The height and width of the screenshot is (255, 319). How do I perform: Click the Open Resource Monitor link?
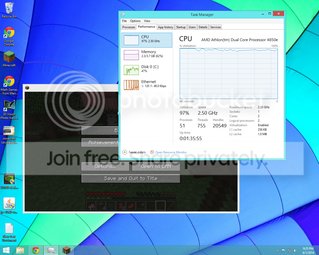pyautogui.click(x=171, y=152)
